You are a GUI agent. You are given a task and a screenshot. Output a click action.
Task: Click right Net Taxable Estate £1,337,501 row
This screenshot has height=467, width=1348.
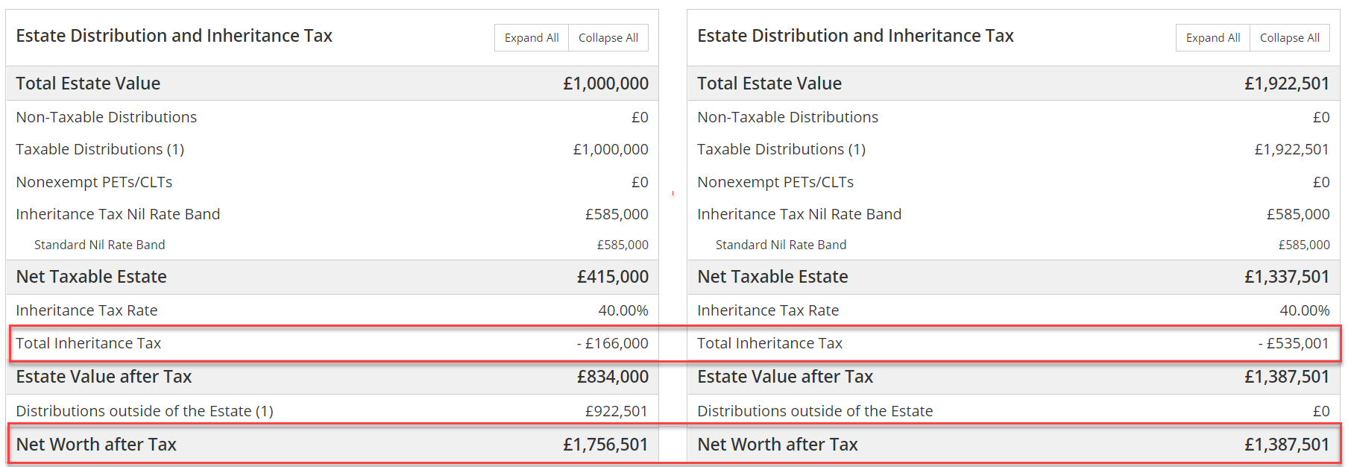1013,277
